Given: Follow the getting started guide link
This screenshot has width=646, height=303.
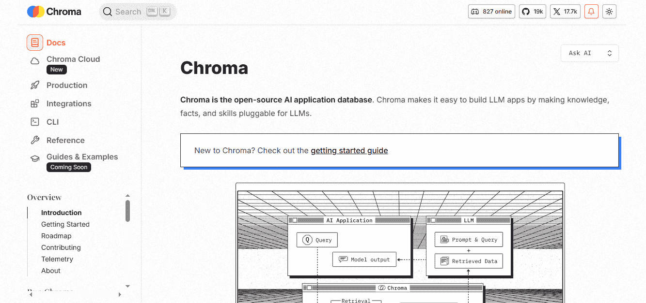Looking at the screenshot, I should [x=349, y=150].
